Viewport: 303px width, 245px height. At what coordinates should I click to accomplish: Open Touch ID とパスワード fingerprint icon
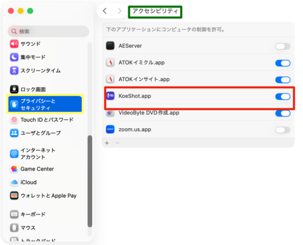(x=14, y=120)
